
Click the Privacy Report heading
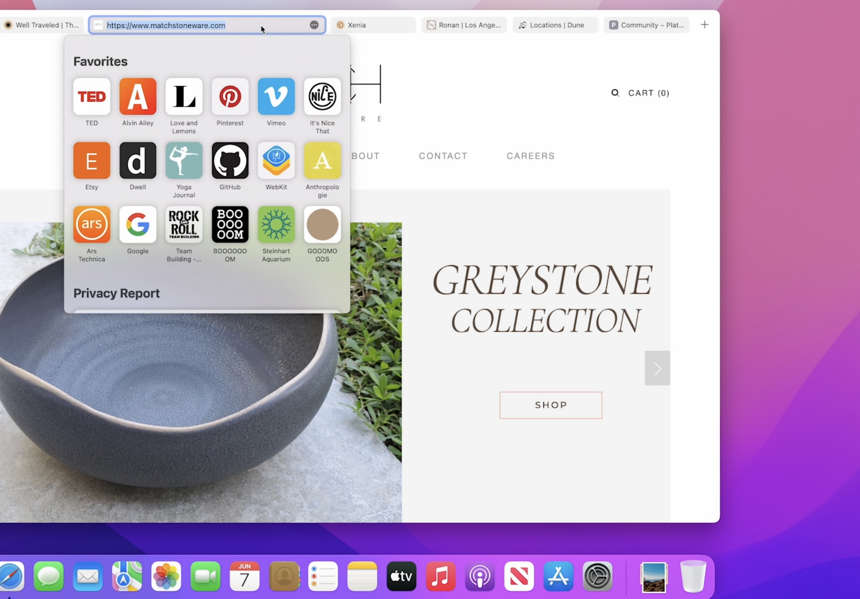pyautogui.click(x=116, y=293)
